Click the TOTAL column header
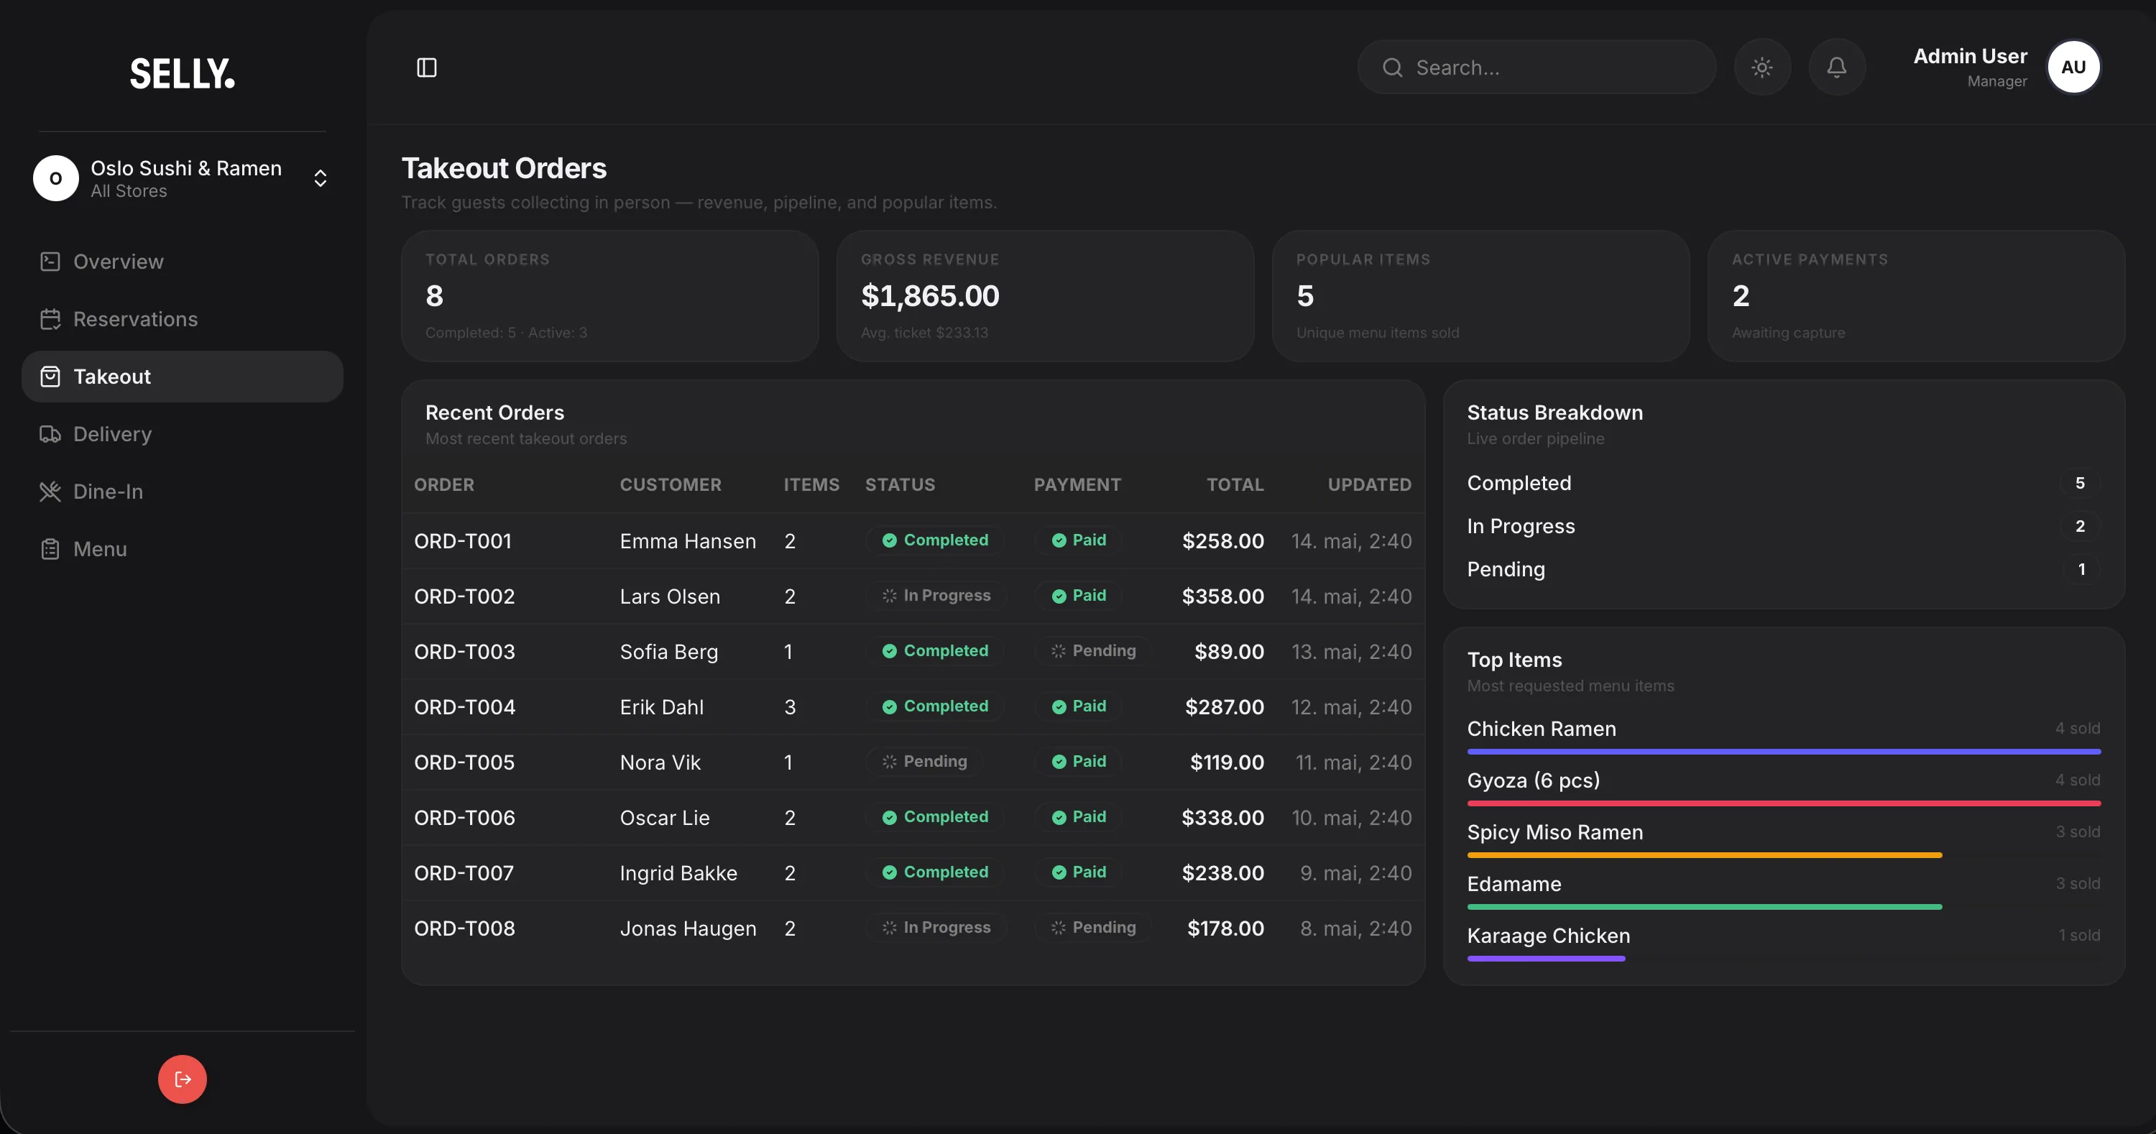This screenshot has height=1134, width=2156. 1235,485
